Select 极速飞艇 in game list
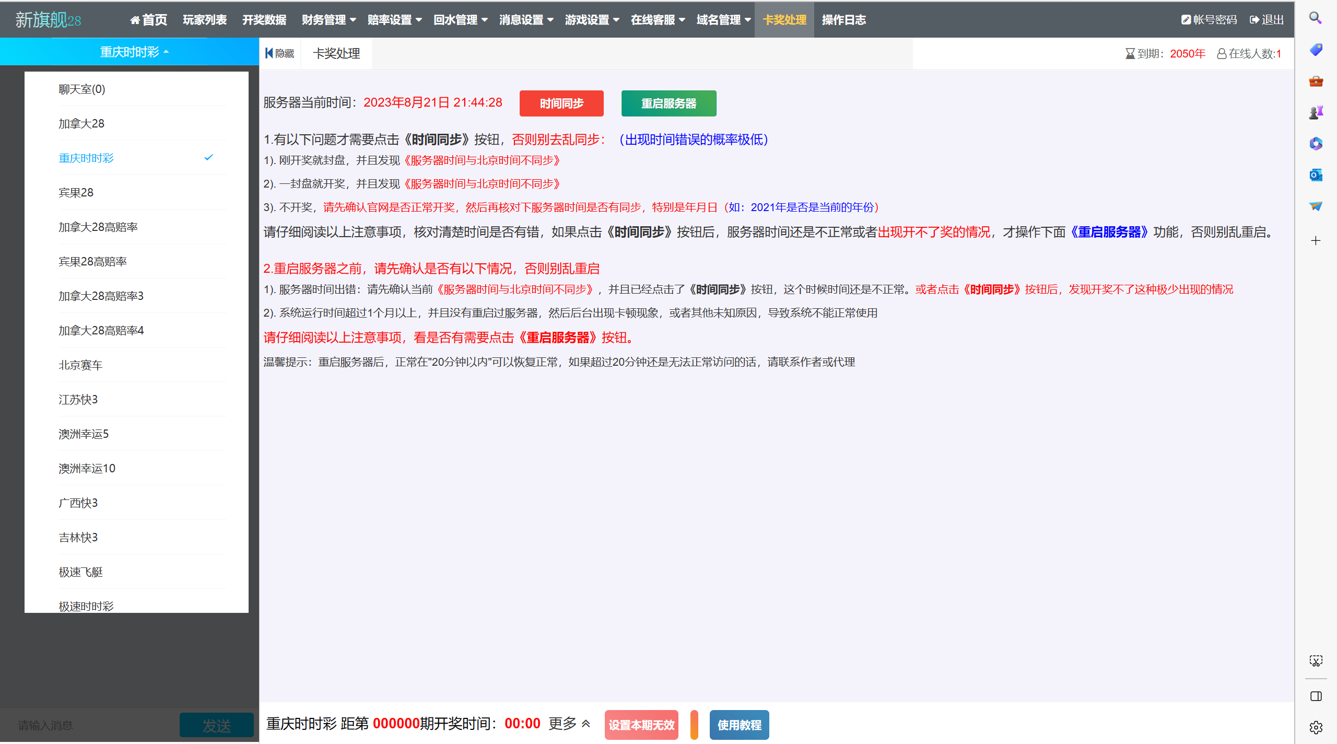This screenshot has width=1337, height=744. 142,572
